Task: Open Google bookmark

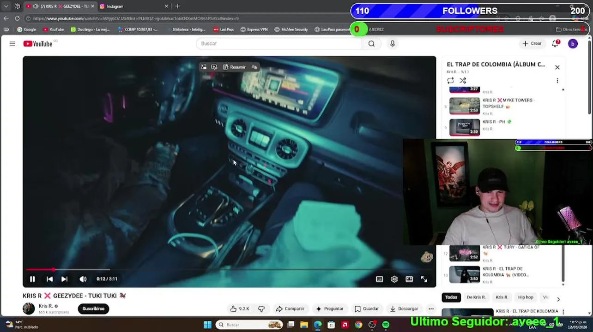Action: coord(27,30)
